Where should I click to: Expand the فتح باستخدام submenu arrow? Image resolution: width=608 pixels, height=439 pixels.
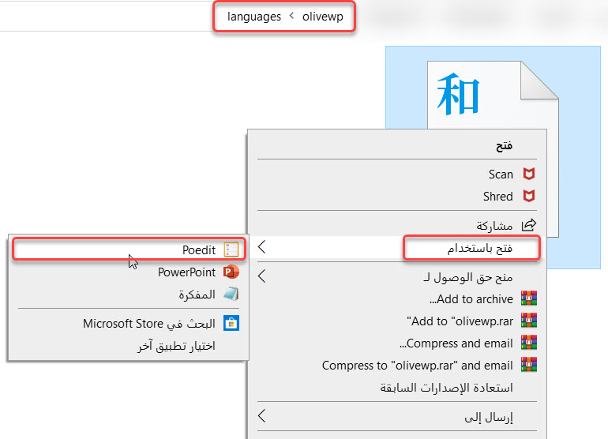(262, 248)
